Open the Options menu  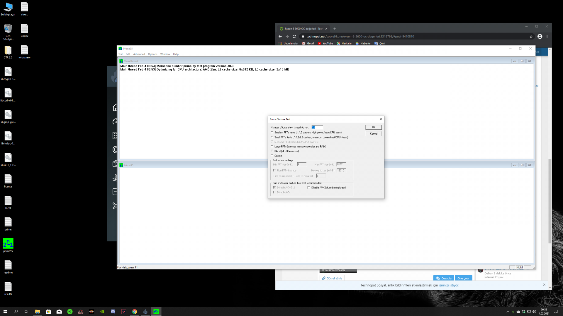152,54
